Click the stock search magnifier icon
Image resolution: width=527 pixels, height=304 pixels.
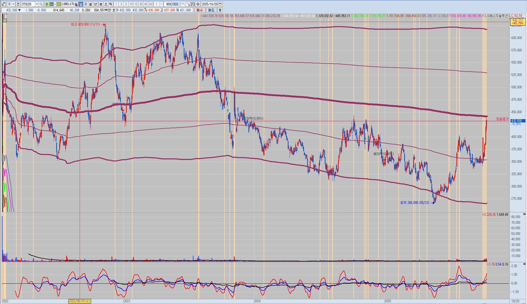click(x=41, y=4)
